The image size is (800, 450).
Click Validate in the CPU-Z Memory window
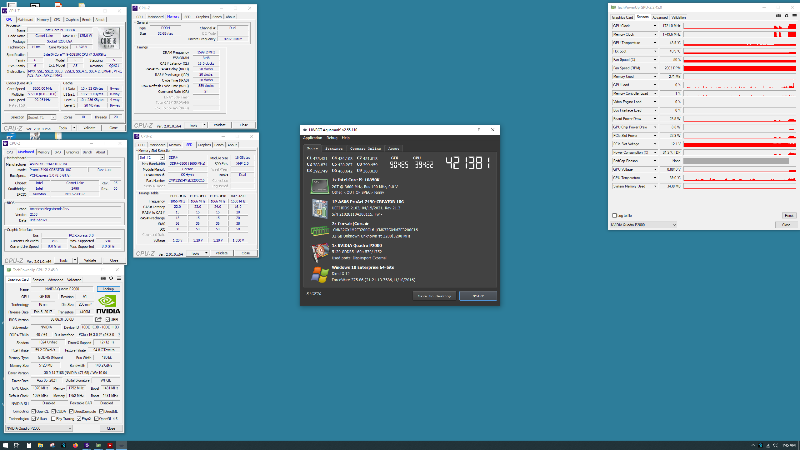tap(220, 125)
